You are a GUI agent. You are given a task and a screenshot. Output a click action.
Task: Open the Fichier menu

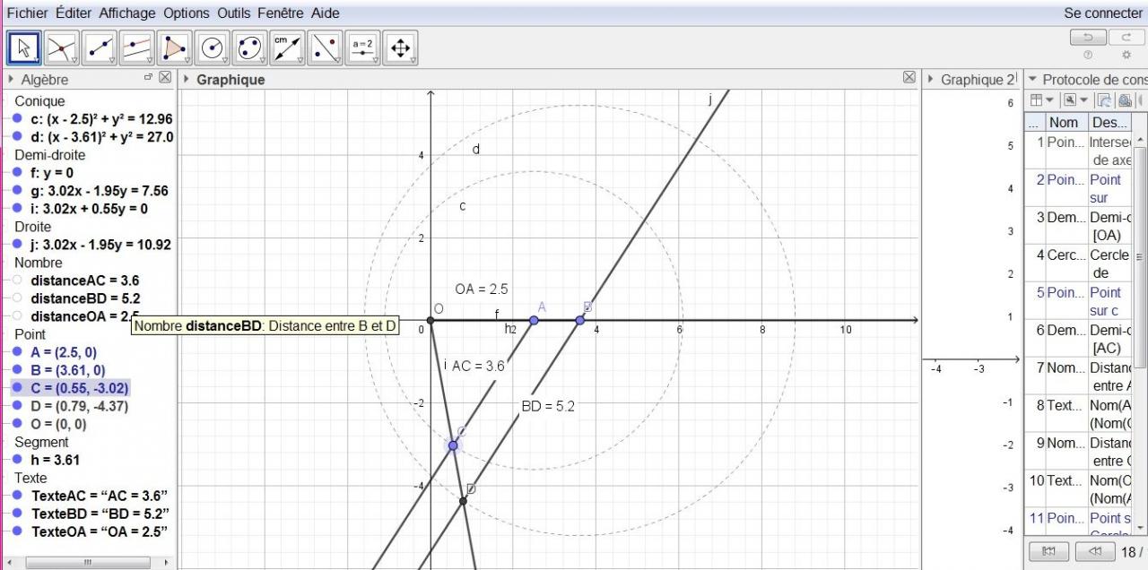[28, 13]
